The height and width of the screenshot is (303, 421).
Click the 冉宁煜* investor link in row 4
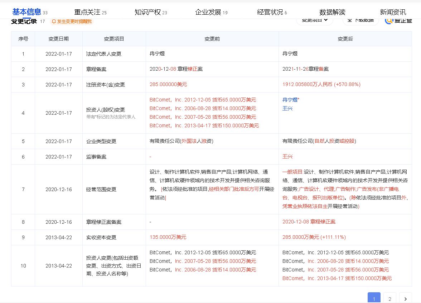[x=291, y=100]
